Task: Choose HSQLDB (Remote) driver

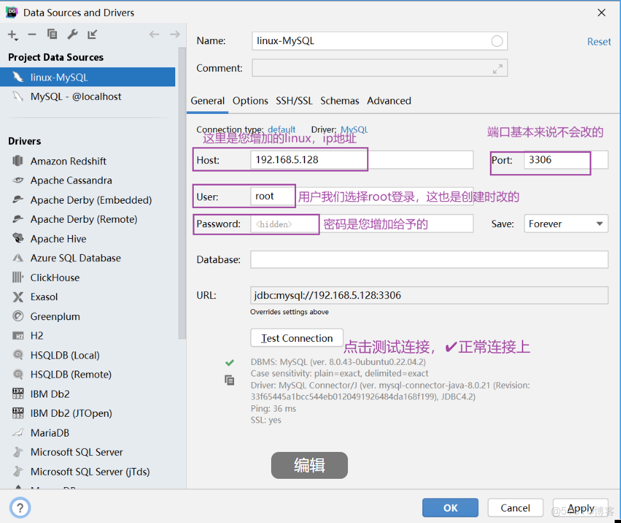Action: [x=71, y=374]
